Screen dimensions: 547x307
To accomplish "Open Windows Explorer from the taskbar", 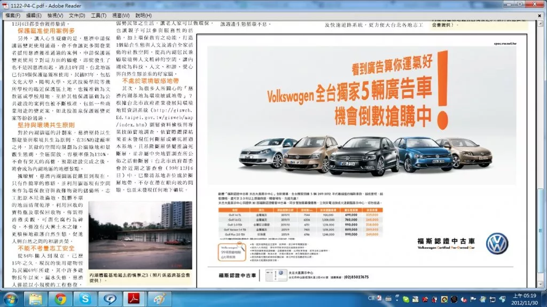I will pos(35,299).
